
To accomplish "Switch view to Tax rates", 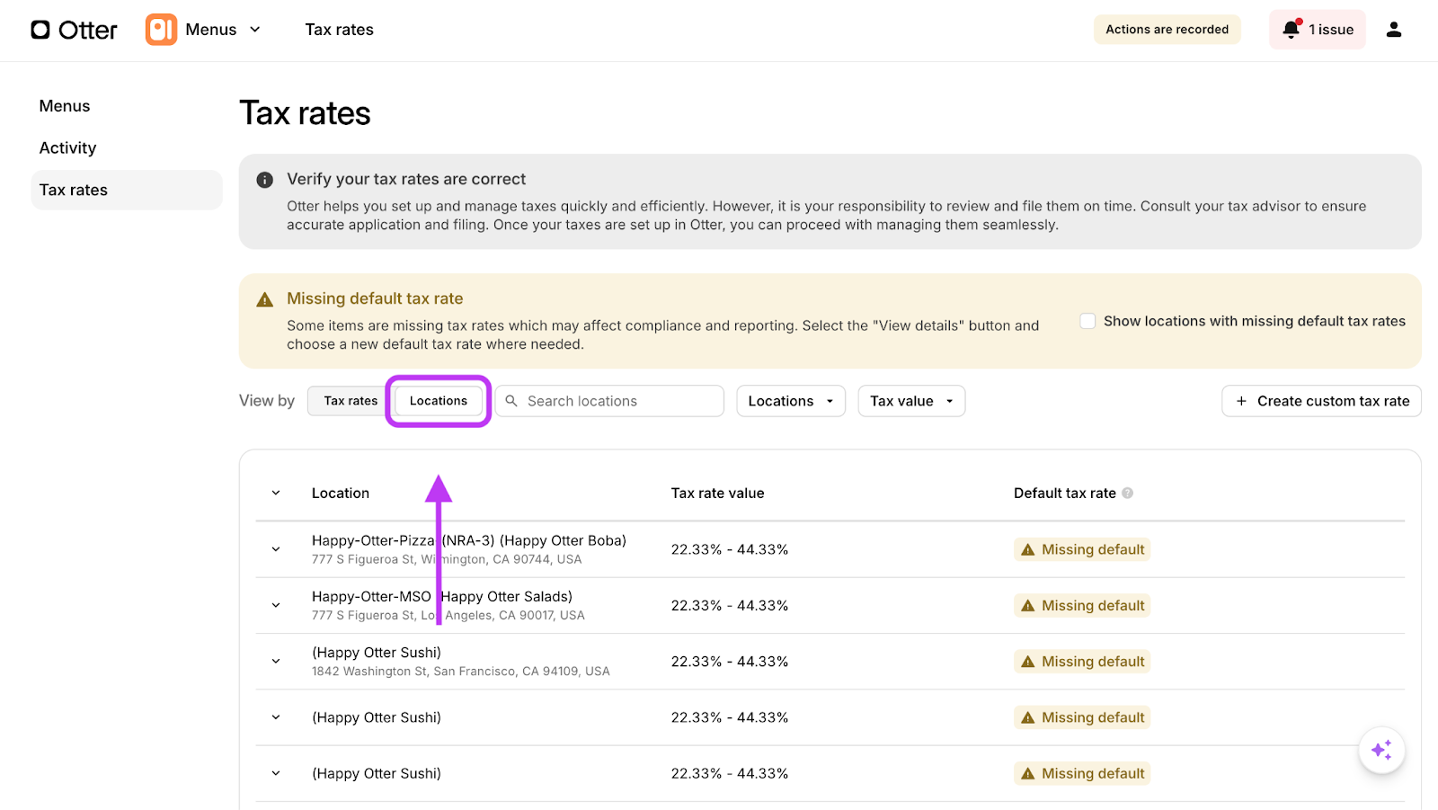I will coord(351,401).
